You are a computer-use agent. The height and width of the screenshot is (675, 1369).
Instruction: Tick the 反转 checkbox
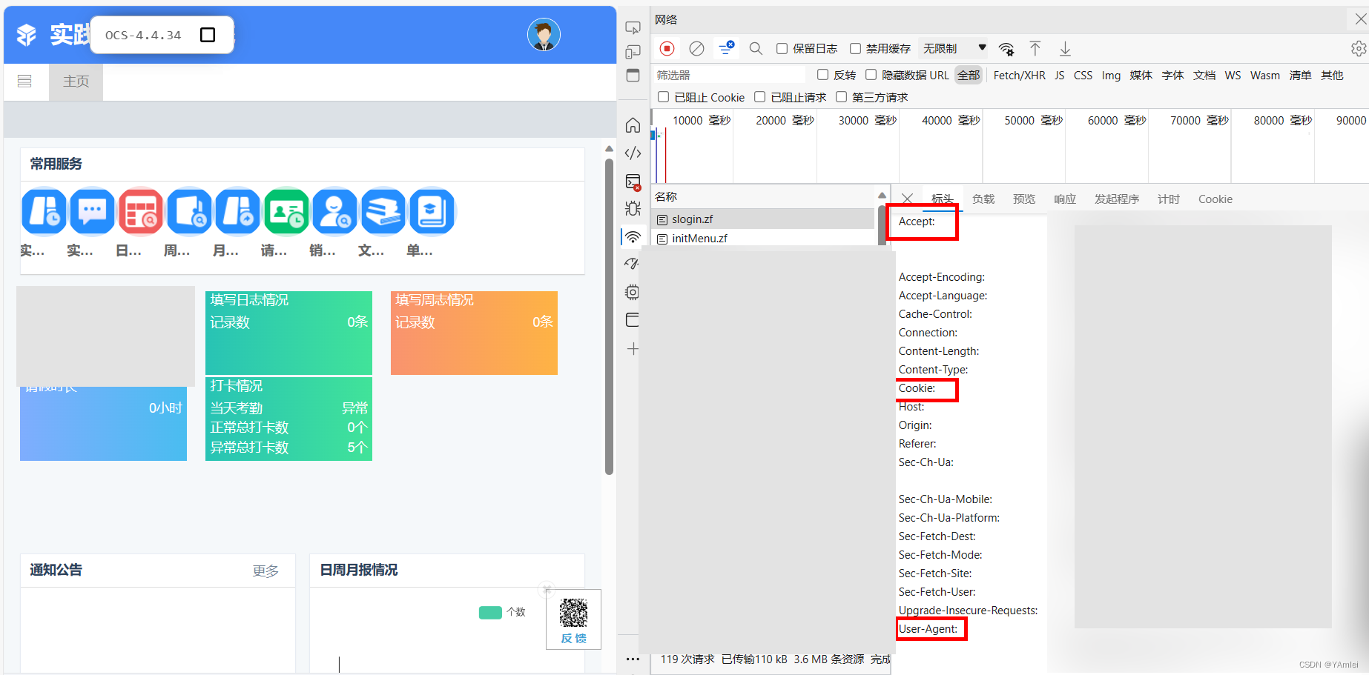coord(822,75)
